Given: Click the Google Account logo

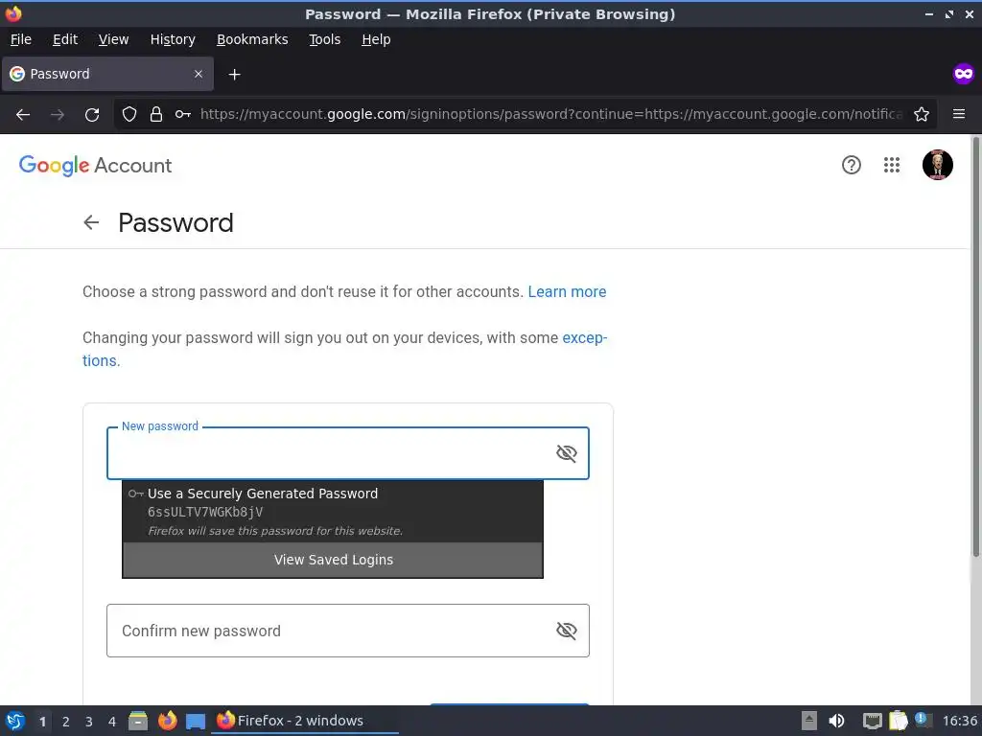Looking at the screenshot, I should pyautogui.click(x=95, y=166).
